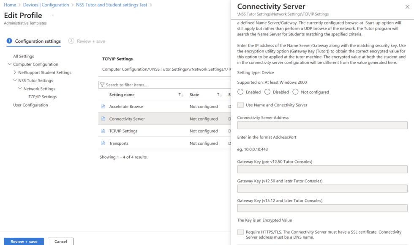
Task: Open Computer Configuration tree item
Action: [35, 64]
